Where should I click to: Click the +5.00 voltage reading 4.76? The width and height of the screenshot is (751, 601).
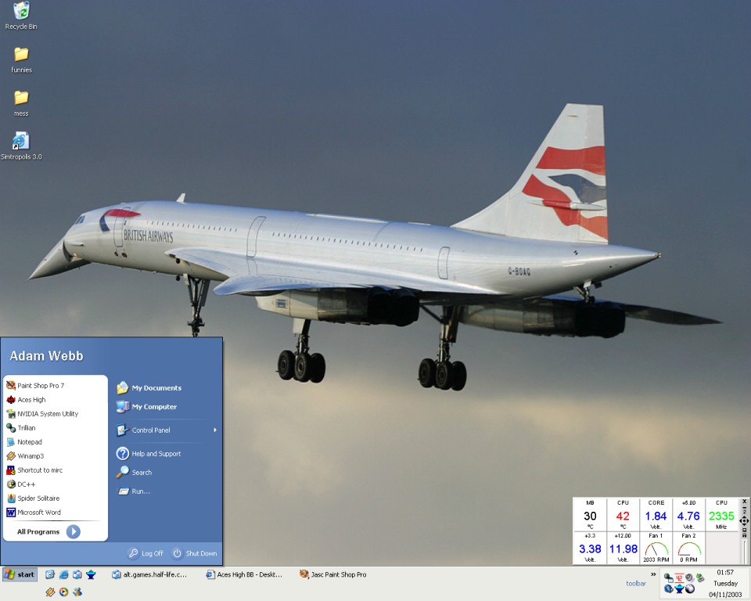coord(688,515)
